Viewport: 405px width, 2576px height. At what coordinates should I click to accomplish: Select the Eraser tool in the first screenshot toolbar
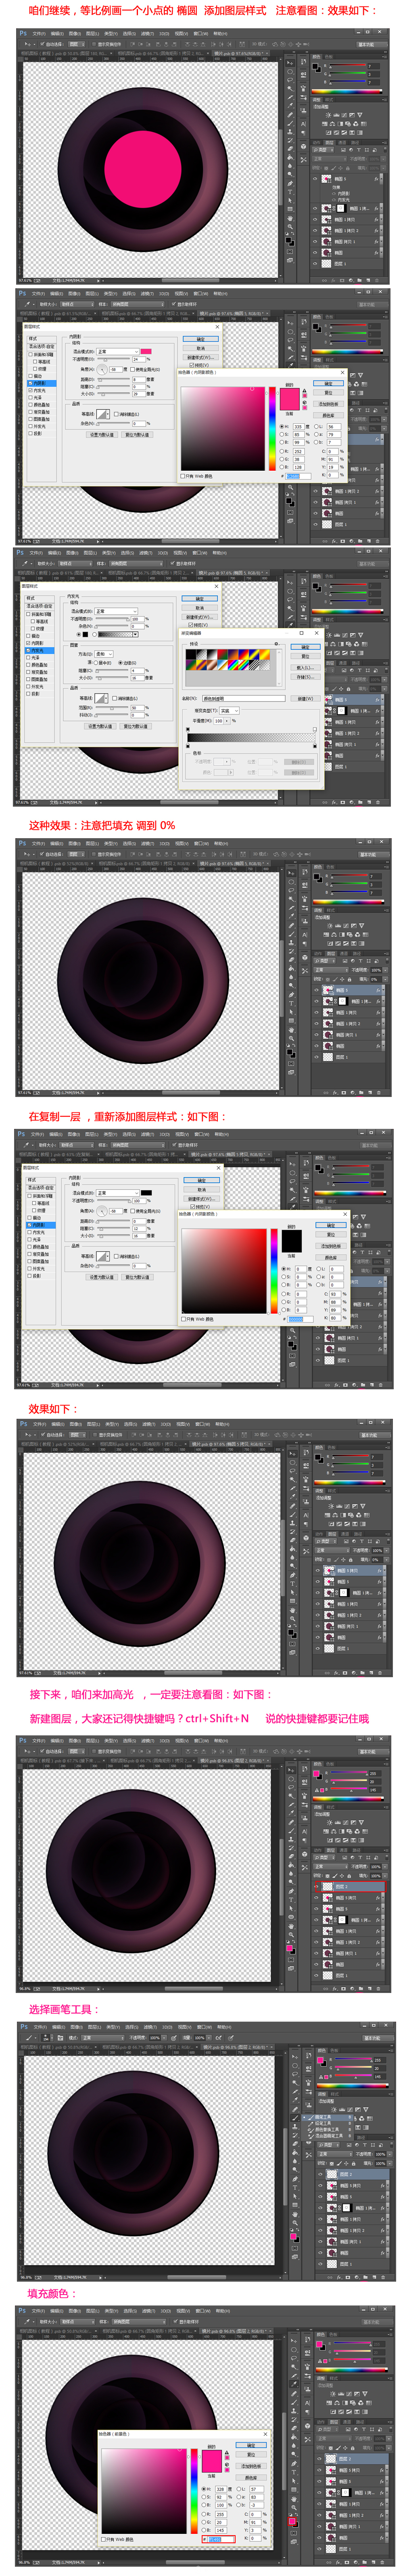tap(290, 149)
